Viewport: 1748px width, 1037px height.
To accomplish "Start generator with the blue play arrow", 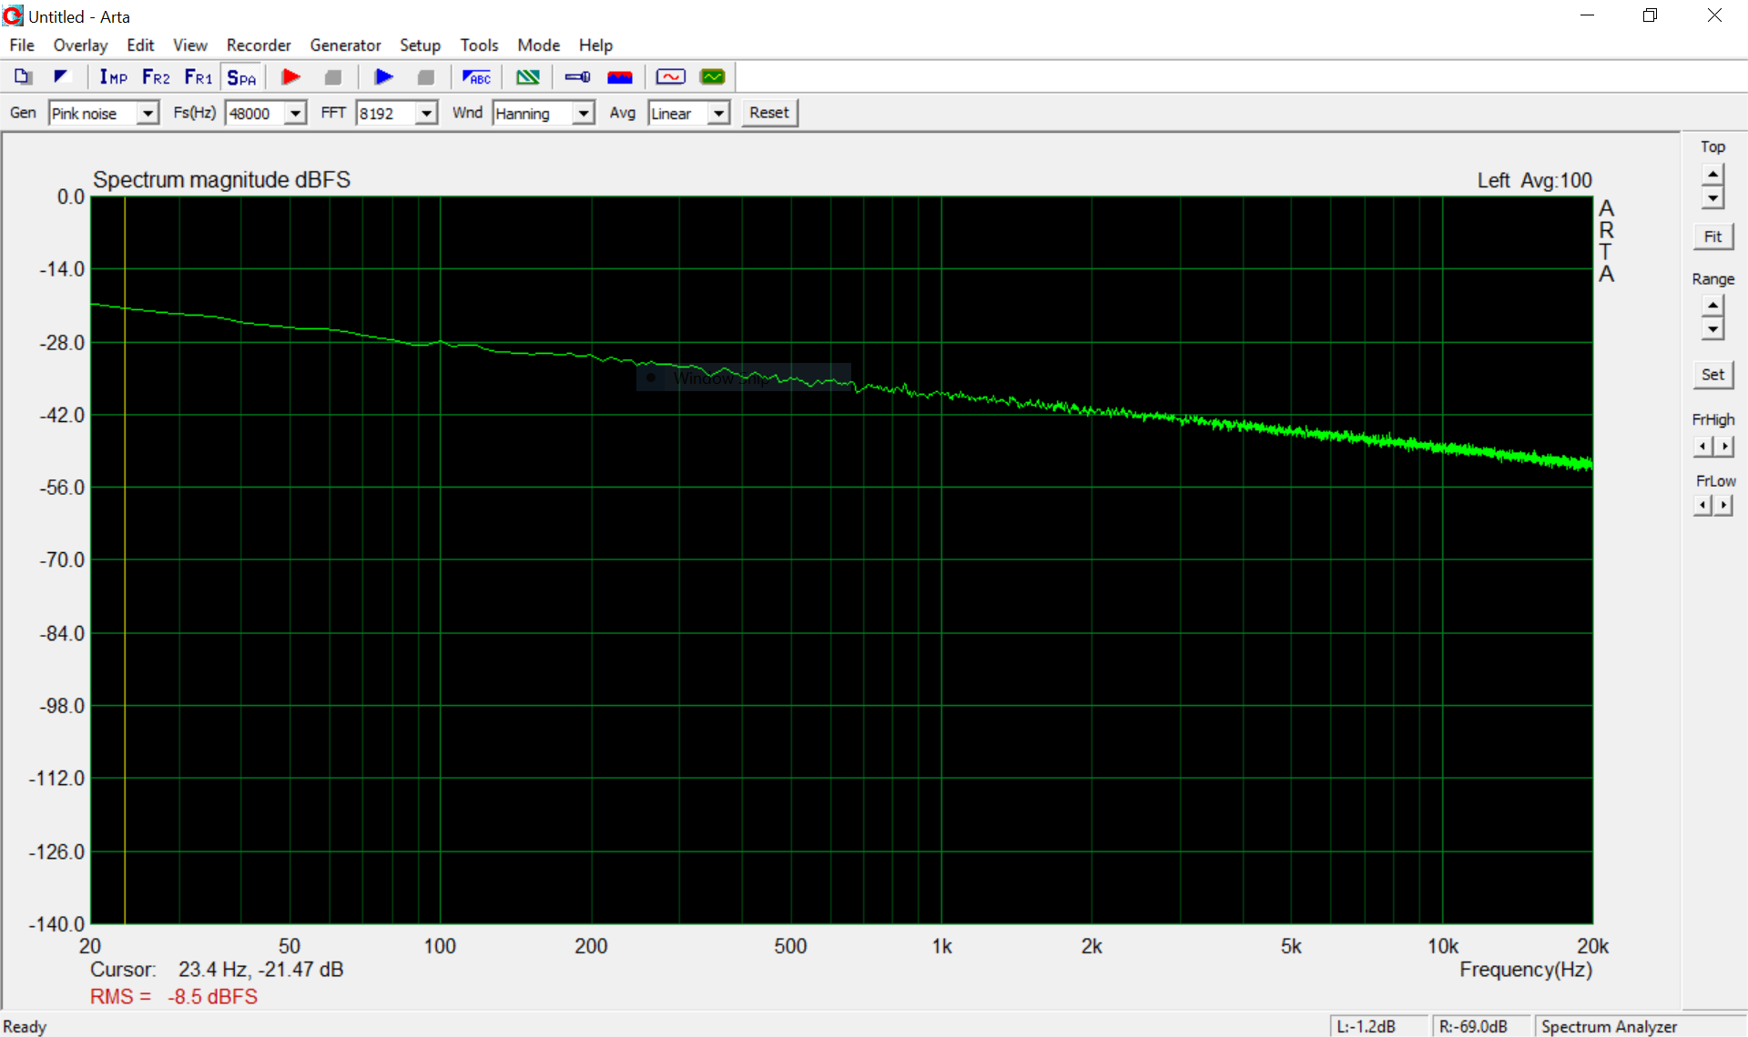I will 383,77.
